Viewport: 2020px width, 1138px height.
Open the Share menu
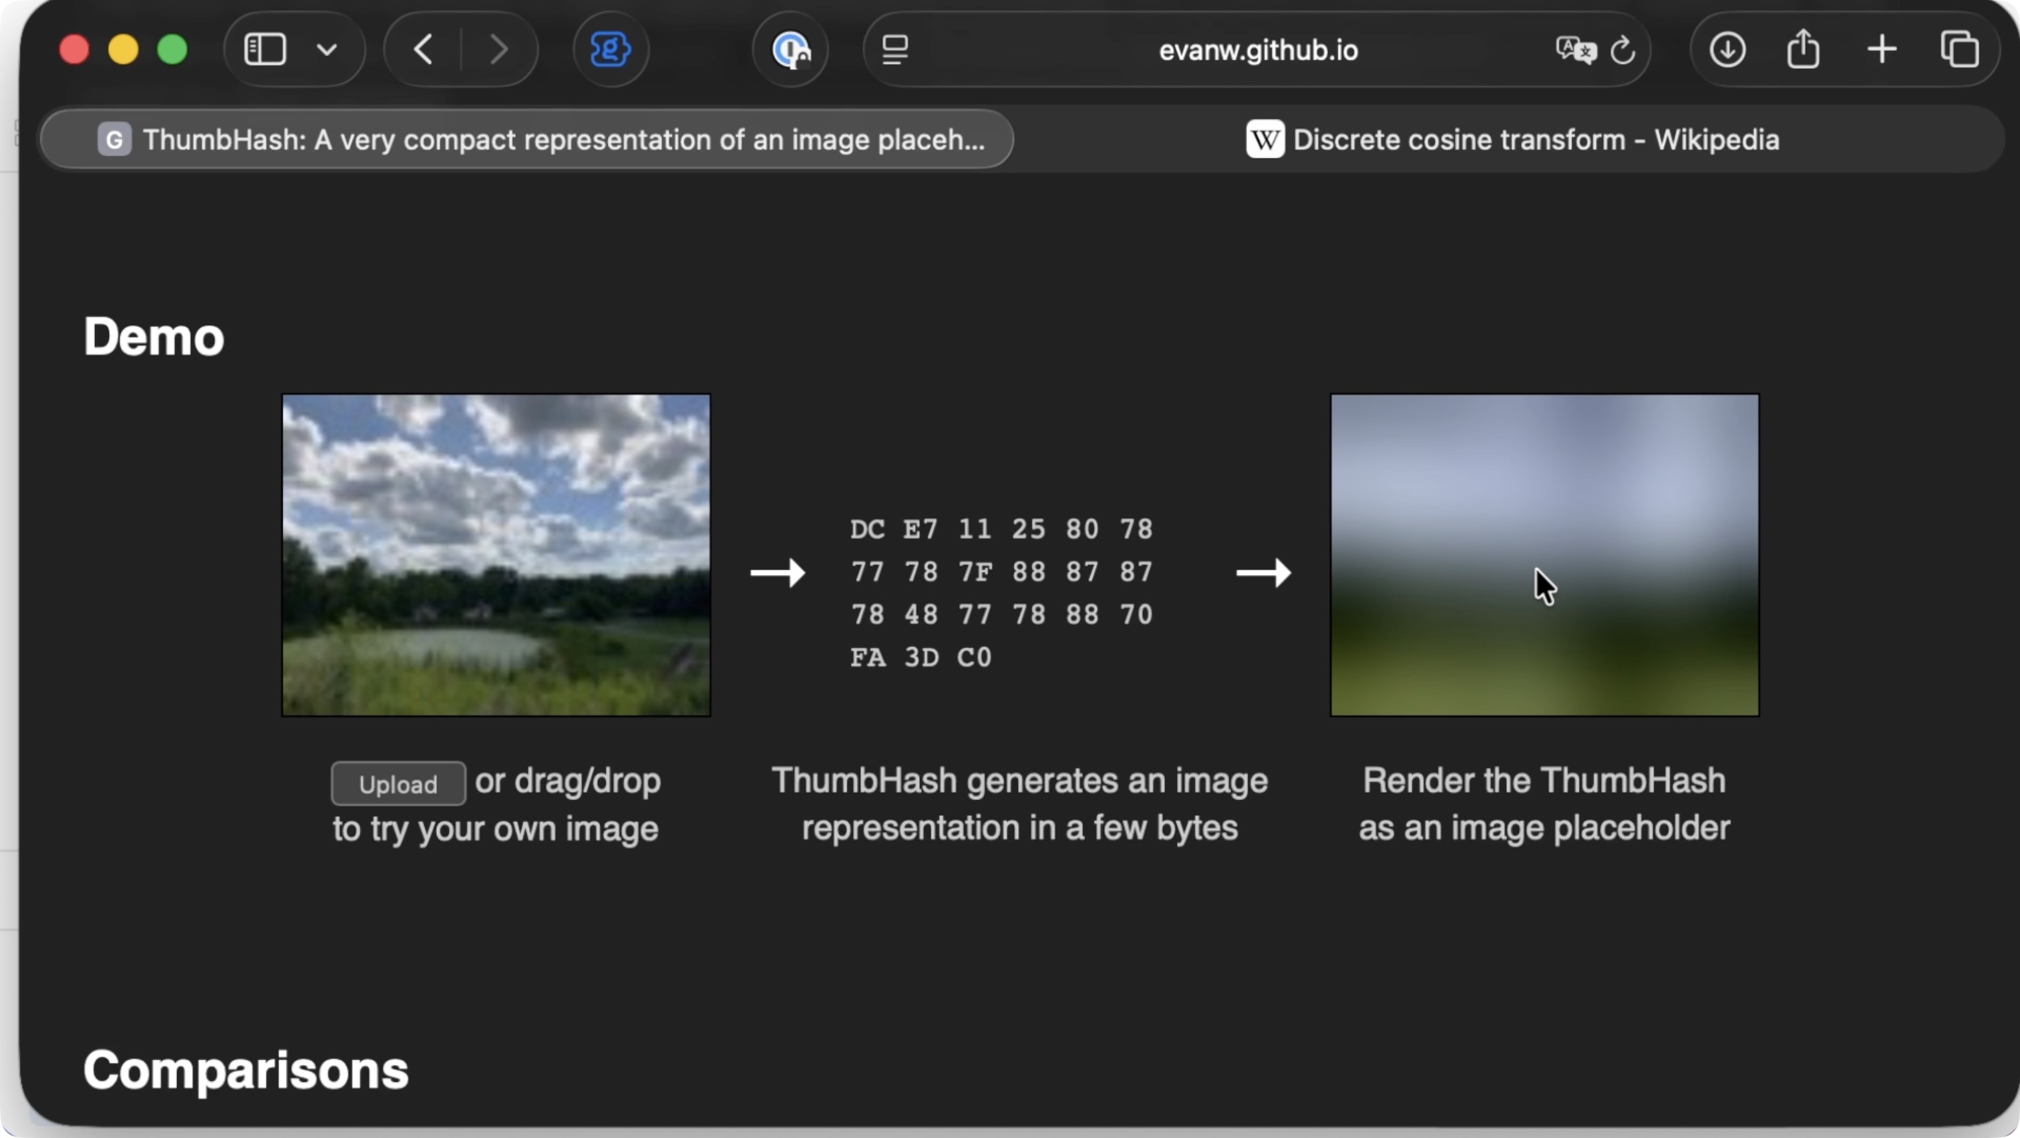(x=1803, y=50)
